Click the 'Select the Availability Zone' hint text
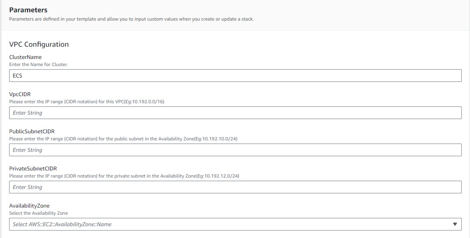470x238 pixels. coord(39,213)
